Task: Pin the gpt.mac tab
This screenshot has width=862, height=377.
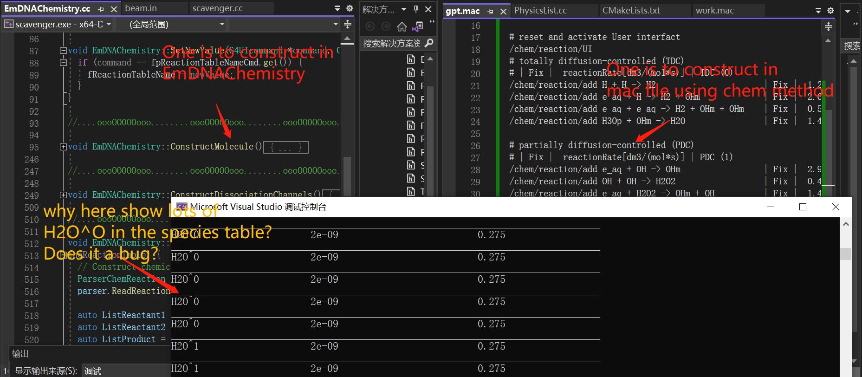Action: point(491,11)
